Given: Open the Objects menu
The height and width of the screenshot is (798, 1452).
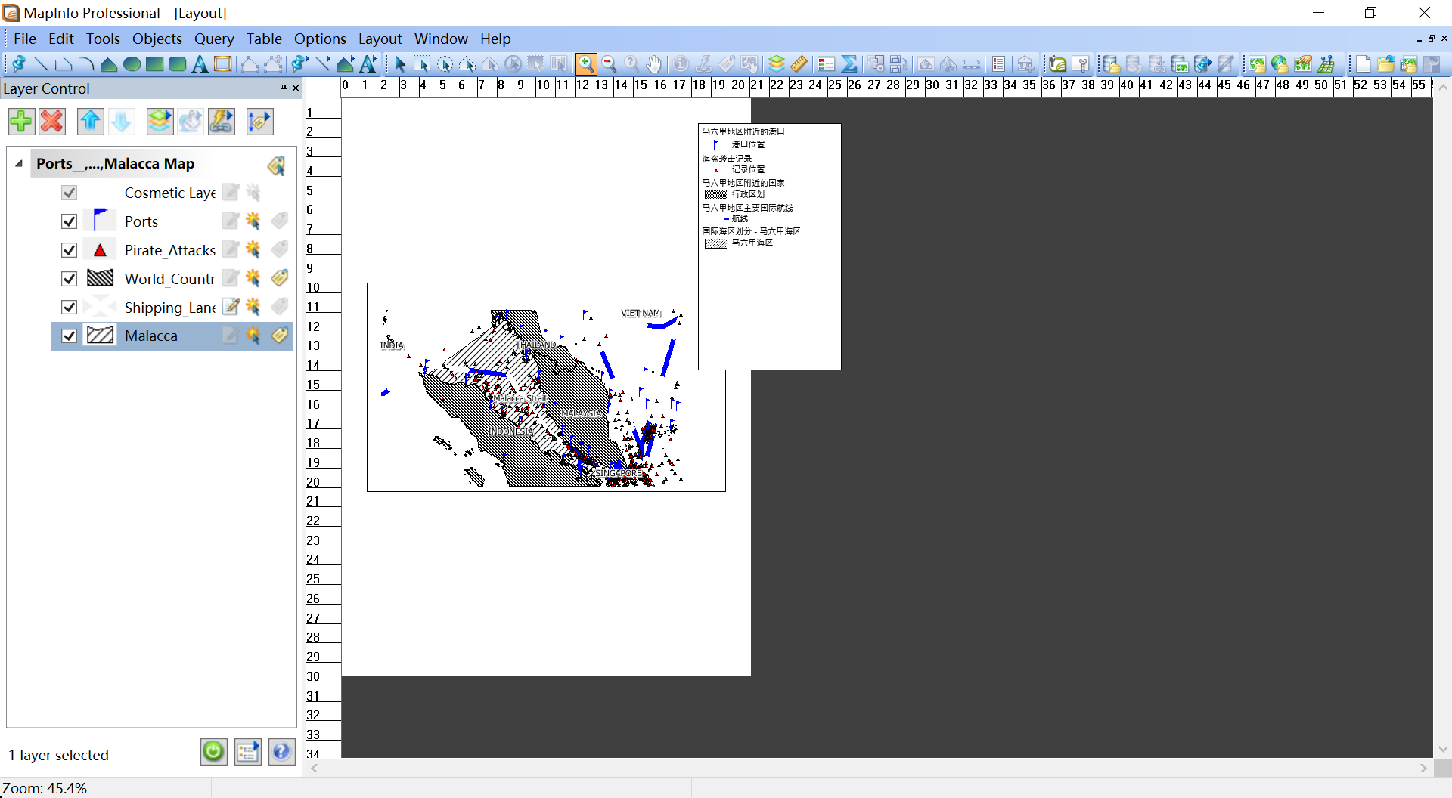Looking at the screenshot, I should pyautogui.click(x=157, y=39).
